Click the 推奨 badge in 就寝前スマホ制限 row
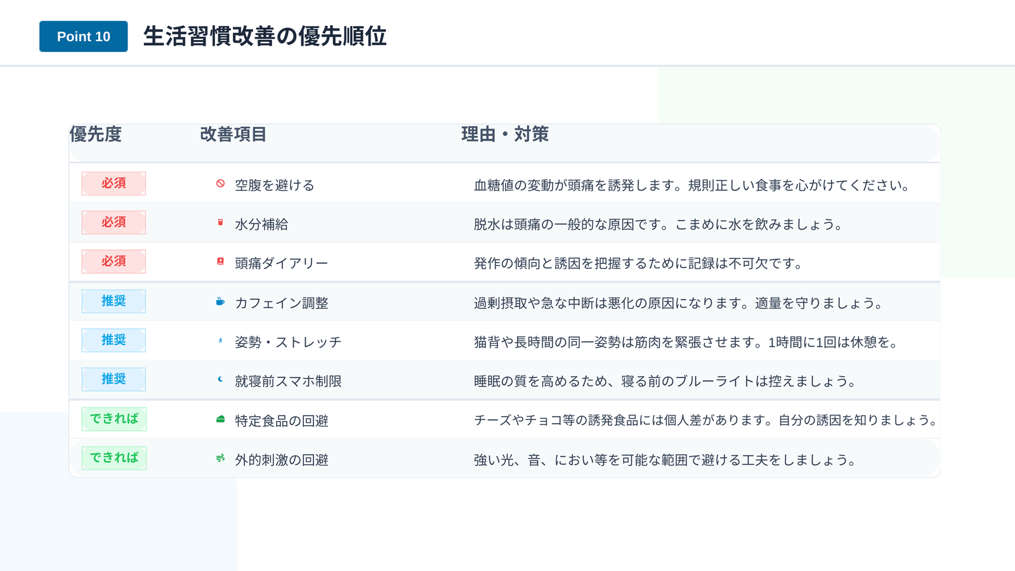Viewport: 1015px width, 571px height. (114, 379)
